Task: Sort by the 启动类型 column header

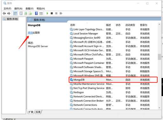Action: (130, 25)
